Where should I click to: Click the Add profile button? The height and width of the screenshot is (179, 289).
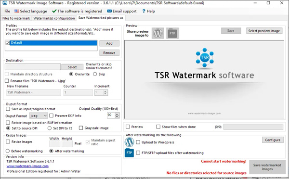(109, 43)
